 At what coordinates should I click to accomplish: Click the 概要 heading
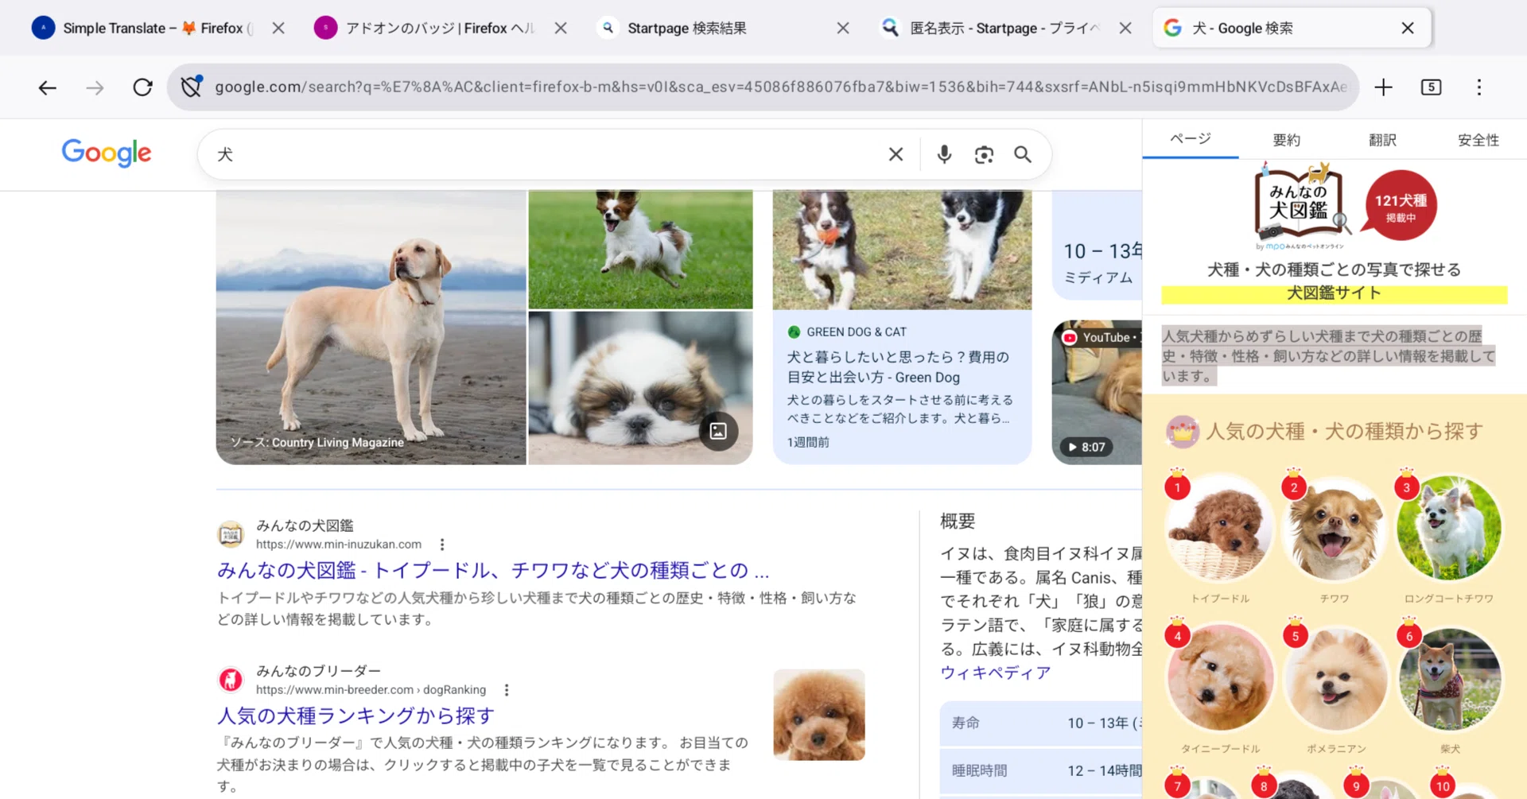(x=958, y=522)
